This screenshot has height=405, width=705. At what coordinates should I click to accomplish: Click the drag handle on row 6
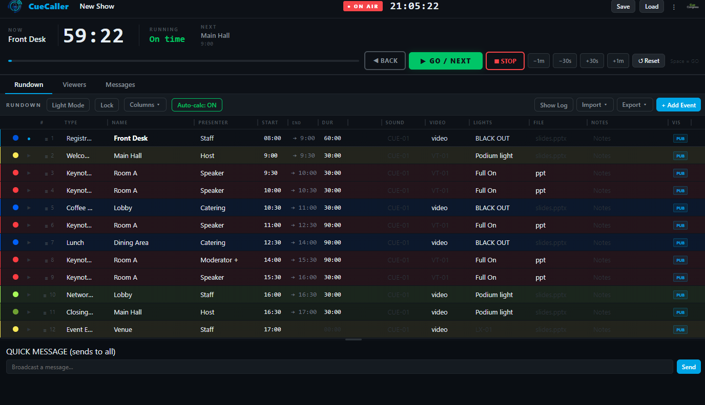click(46, 226)
